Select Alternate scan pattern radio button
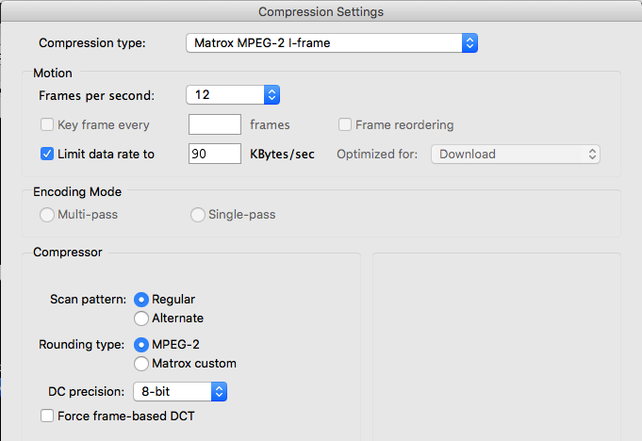This screenshot has height=441, width=642. (x=142, y=318)
